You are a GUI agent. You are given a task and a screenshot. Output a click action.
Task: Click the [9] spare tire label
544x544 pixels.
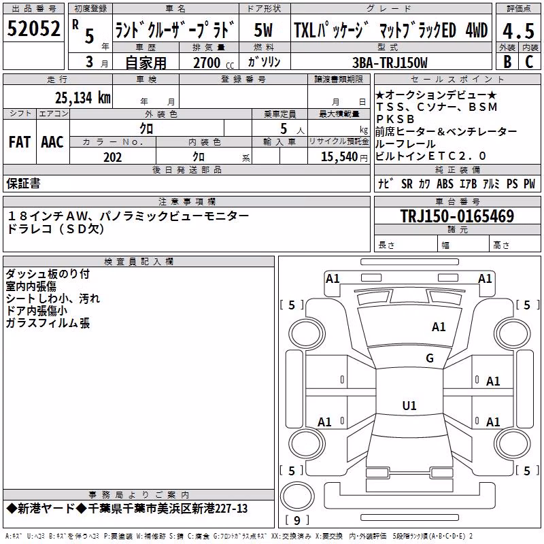[297, 520]
